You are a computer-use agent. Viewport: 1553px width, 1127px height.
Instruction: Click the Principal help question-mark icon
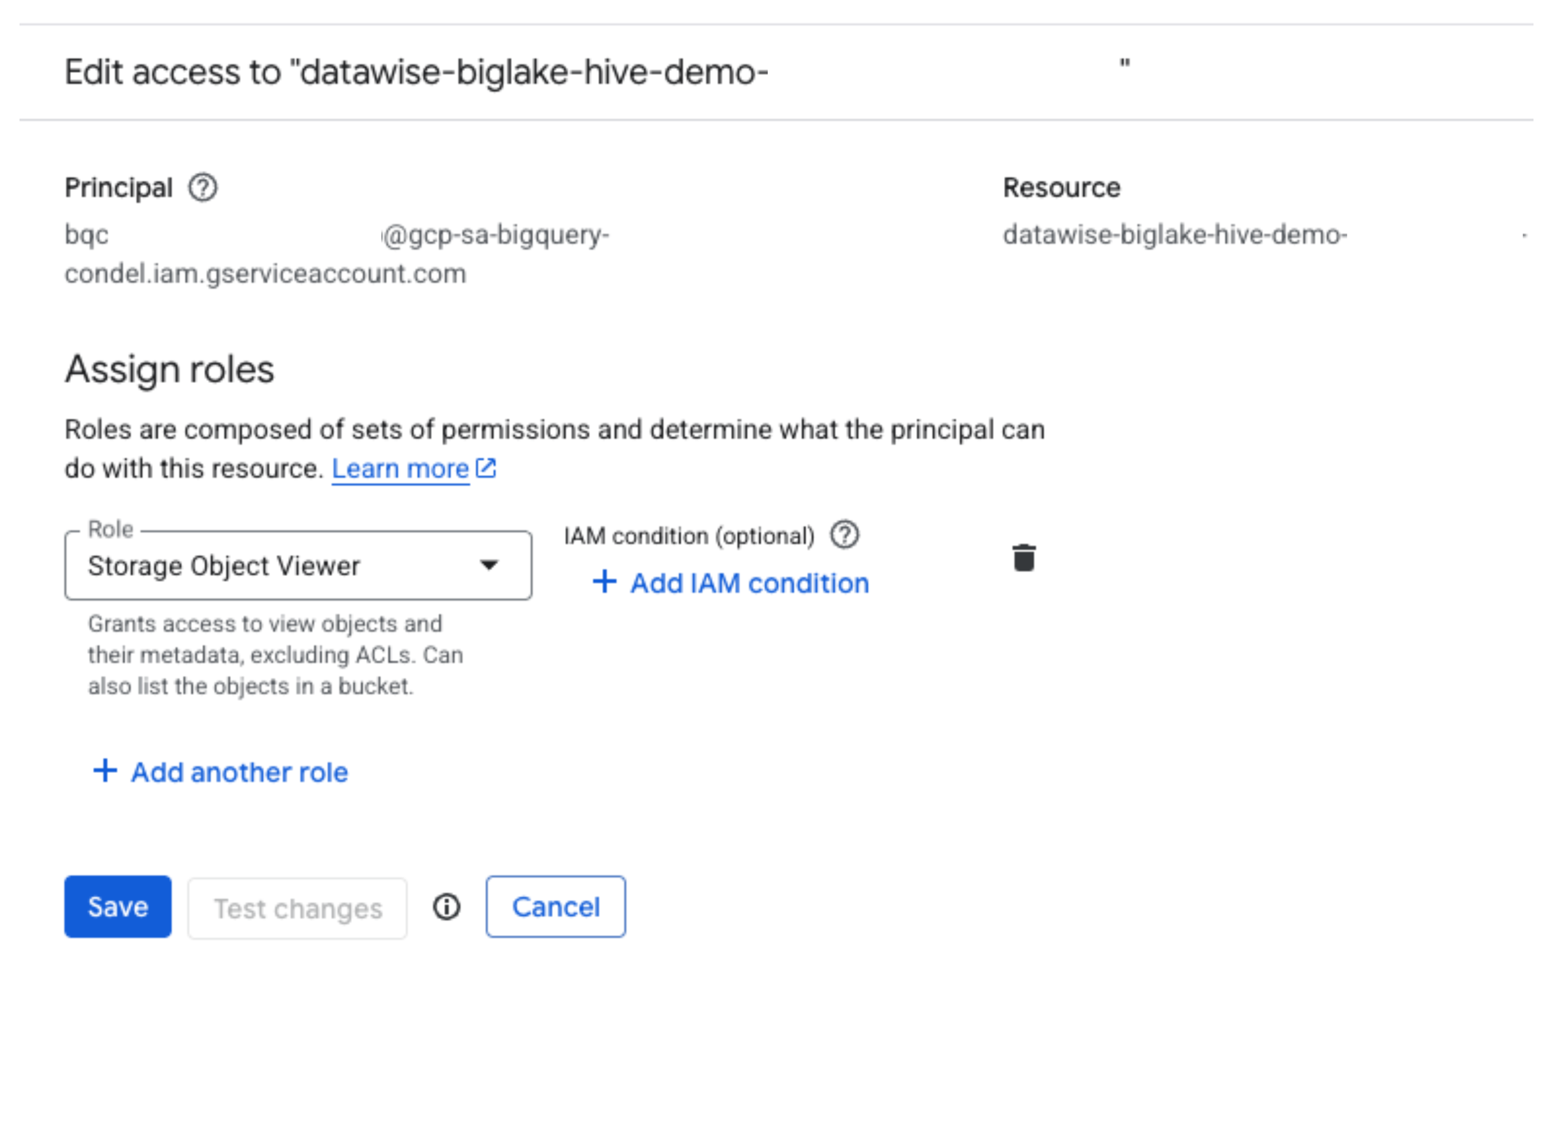(203, 188)
